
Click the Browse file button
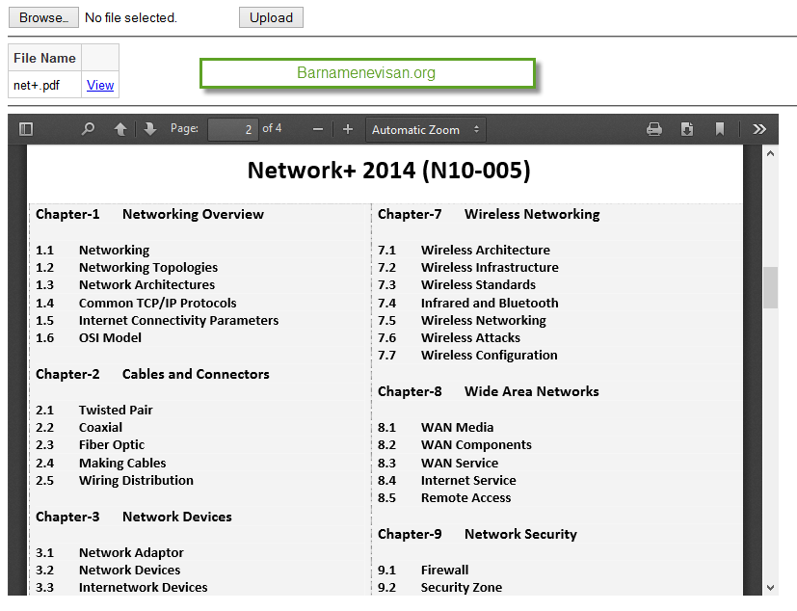tap(43, 17)
